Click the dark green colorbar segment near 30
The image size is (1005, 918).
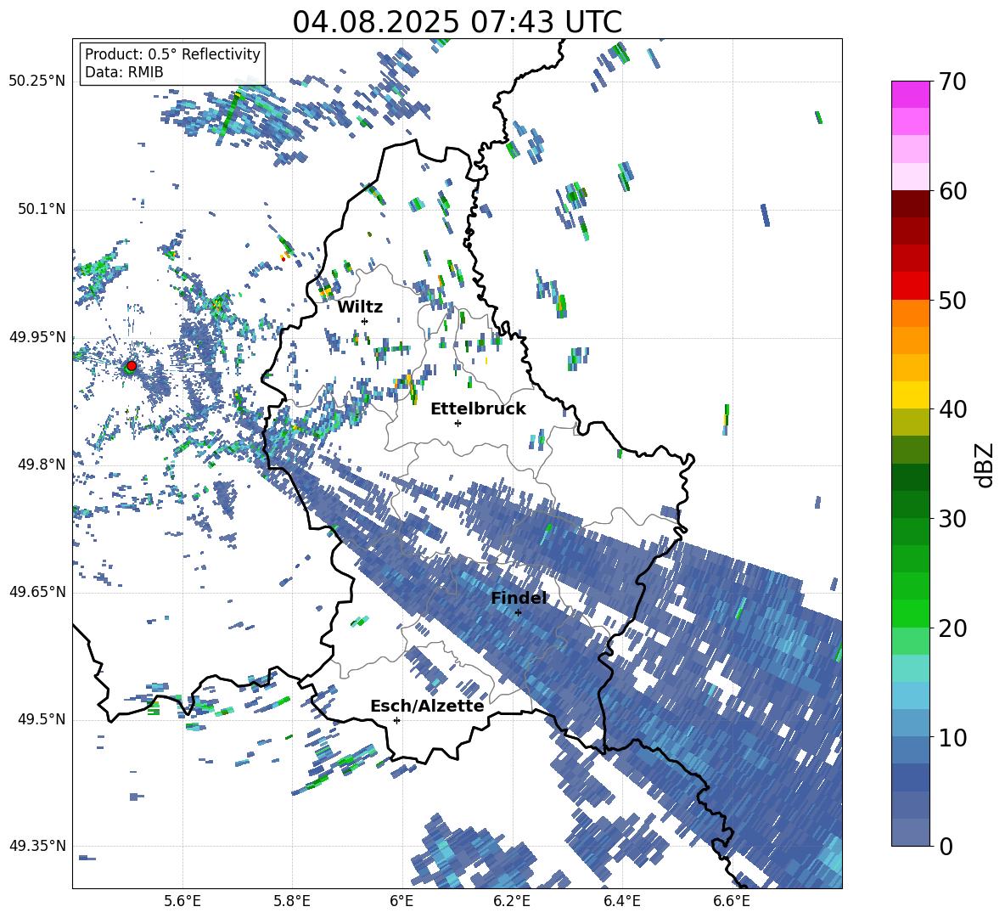(x=910, y=504)
